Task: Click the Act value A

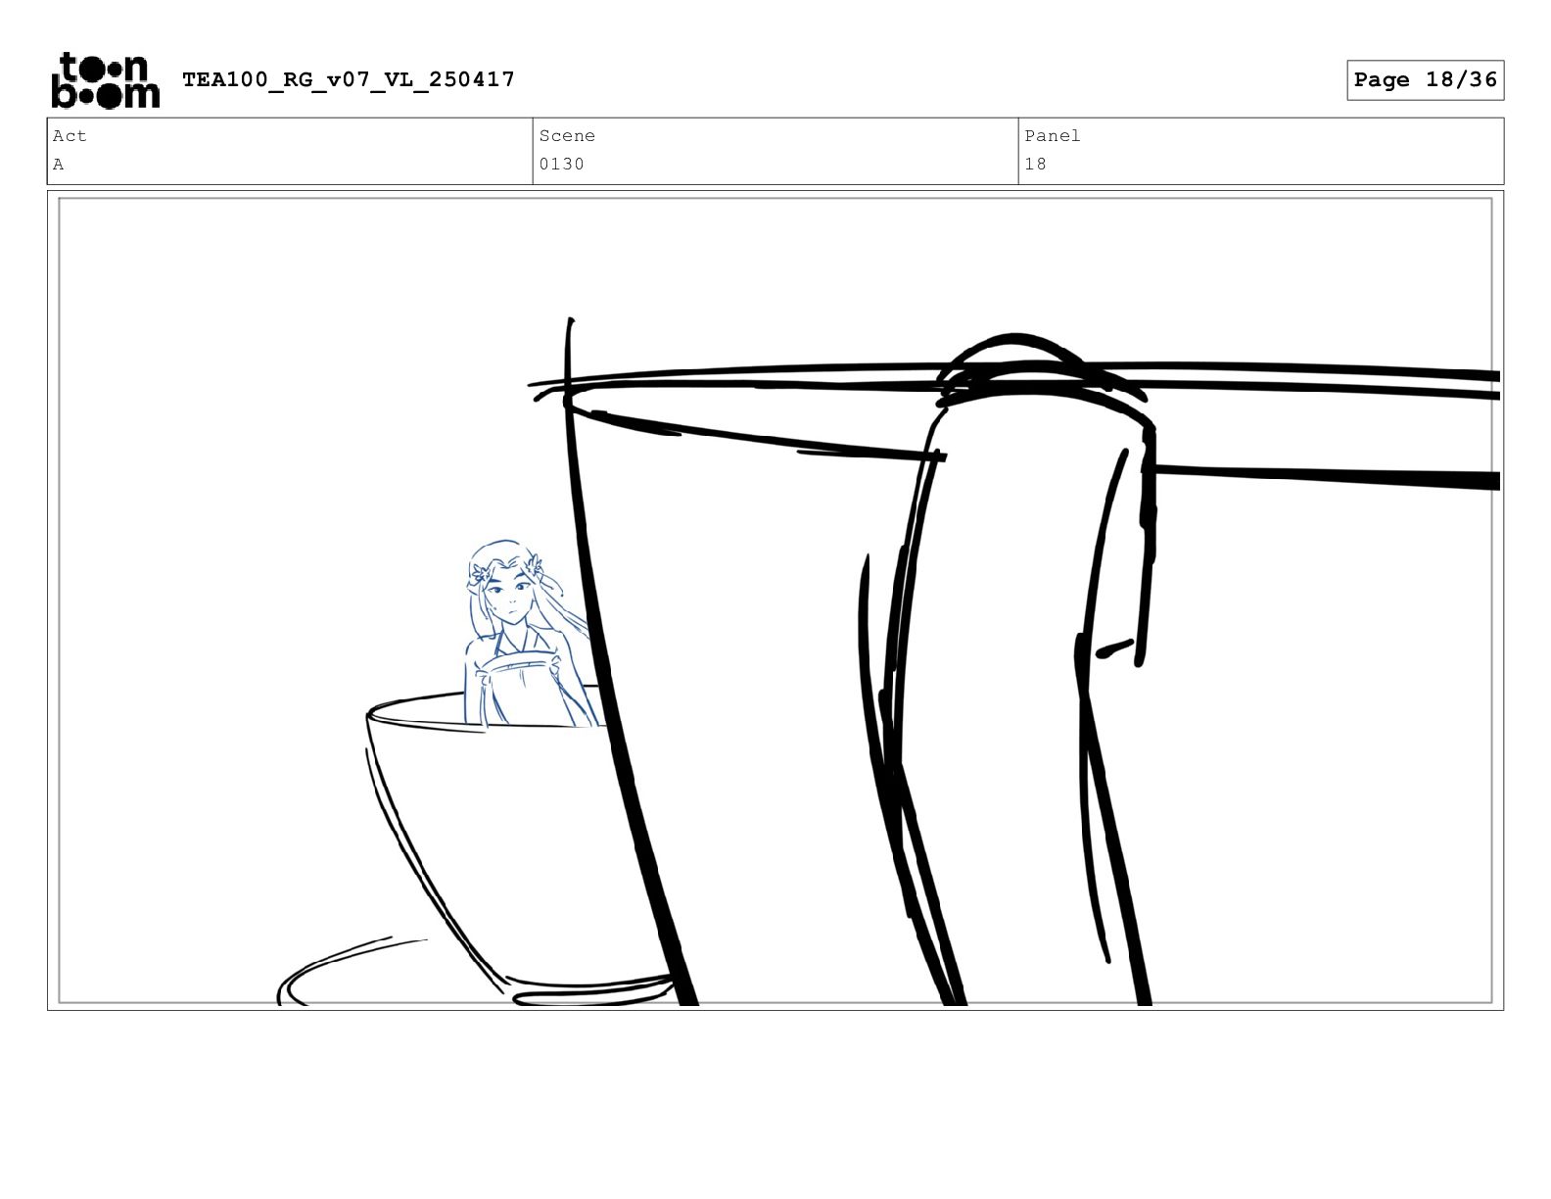Action: coord(59,165)
